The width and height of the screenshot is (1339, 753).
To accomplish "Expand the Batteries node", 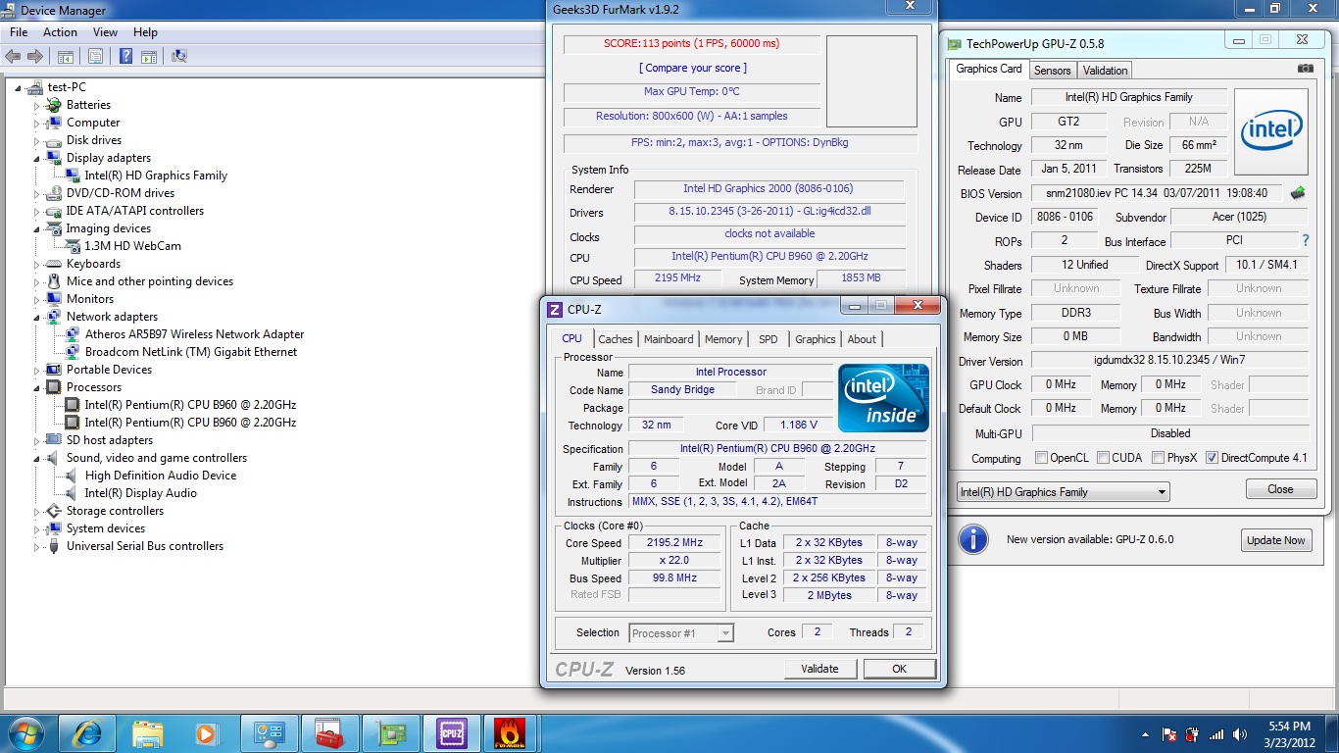I will click(x=37, y=105).
